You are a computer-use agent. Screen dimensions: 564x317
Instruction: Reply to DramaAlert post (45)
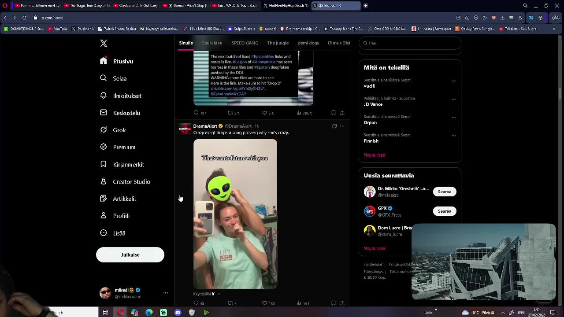pos(199,303)
